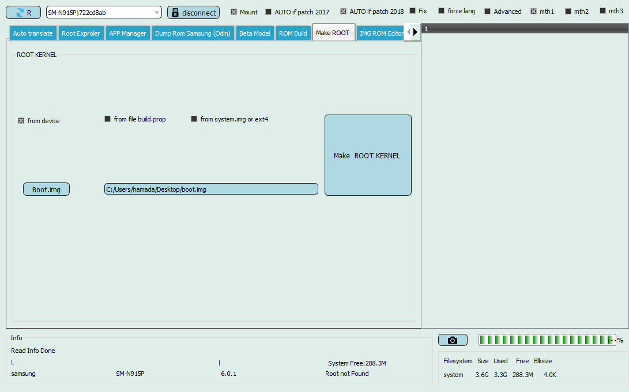Open the ROM Build tab

(x=293, y=33)
